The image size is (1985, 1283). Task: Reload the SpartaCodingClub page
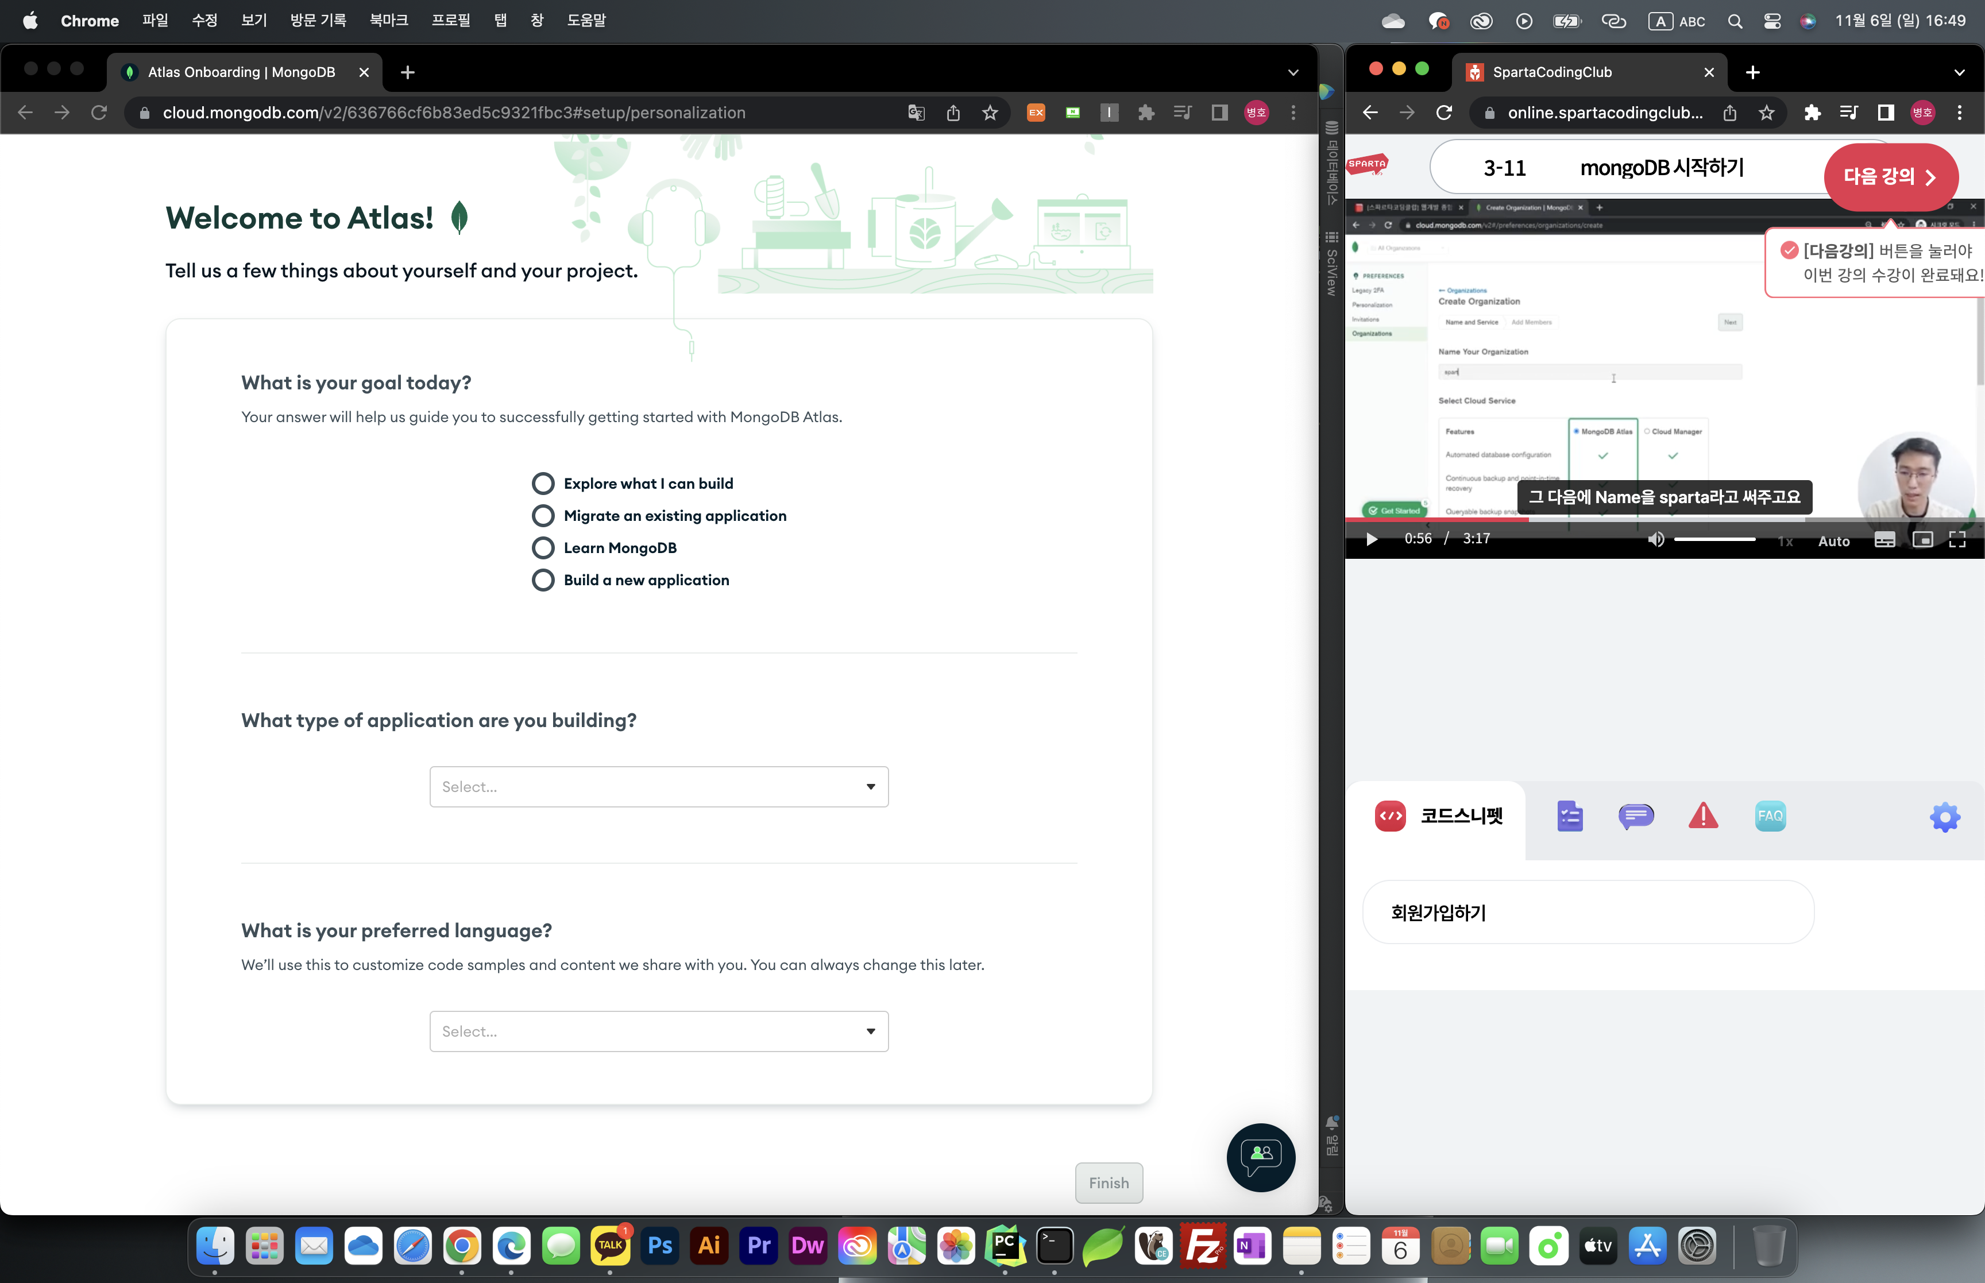pos(1443,113)
